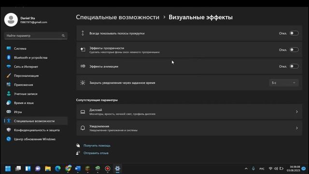Go to 'Сеть и Интернет' settings
This screenshot has width=309, height=174.
coord(36,67)
